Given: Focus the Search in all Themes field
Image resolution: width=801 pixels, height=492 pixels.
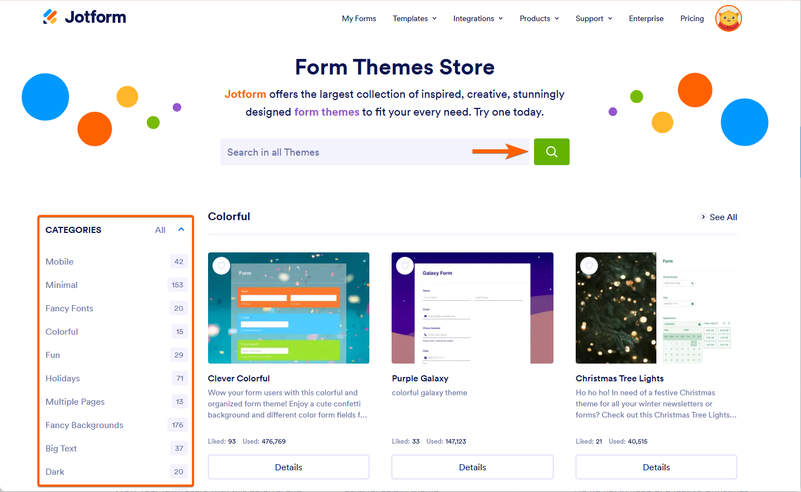Looking at the screenshot, I should 375,152.
